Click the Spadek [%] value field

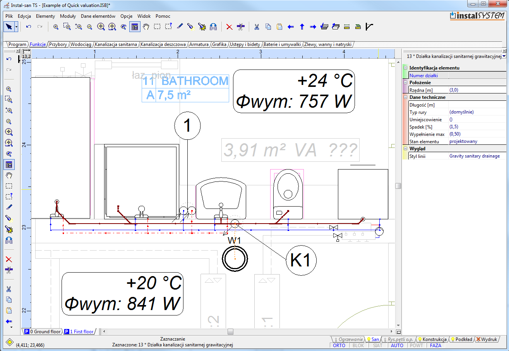tap(477, 127)
